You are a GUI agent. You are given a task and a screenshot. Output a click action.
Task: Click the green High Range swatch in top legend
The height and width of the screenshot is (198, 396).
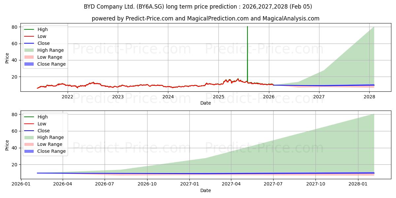29,50
